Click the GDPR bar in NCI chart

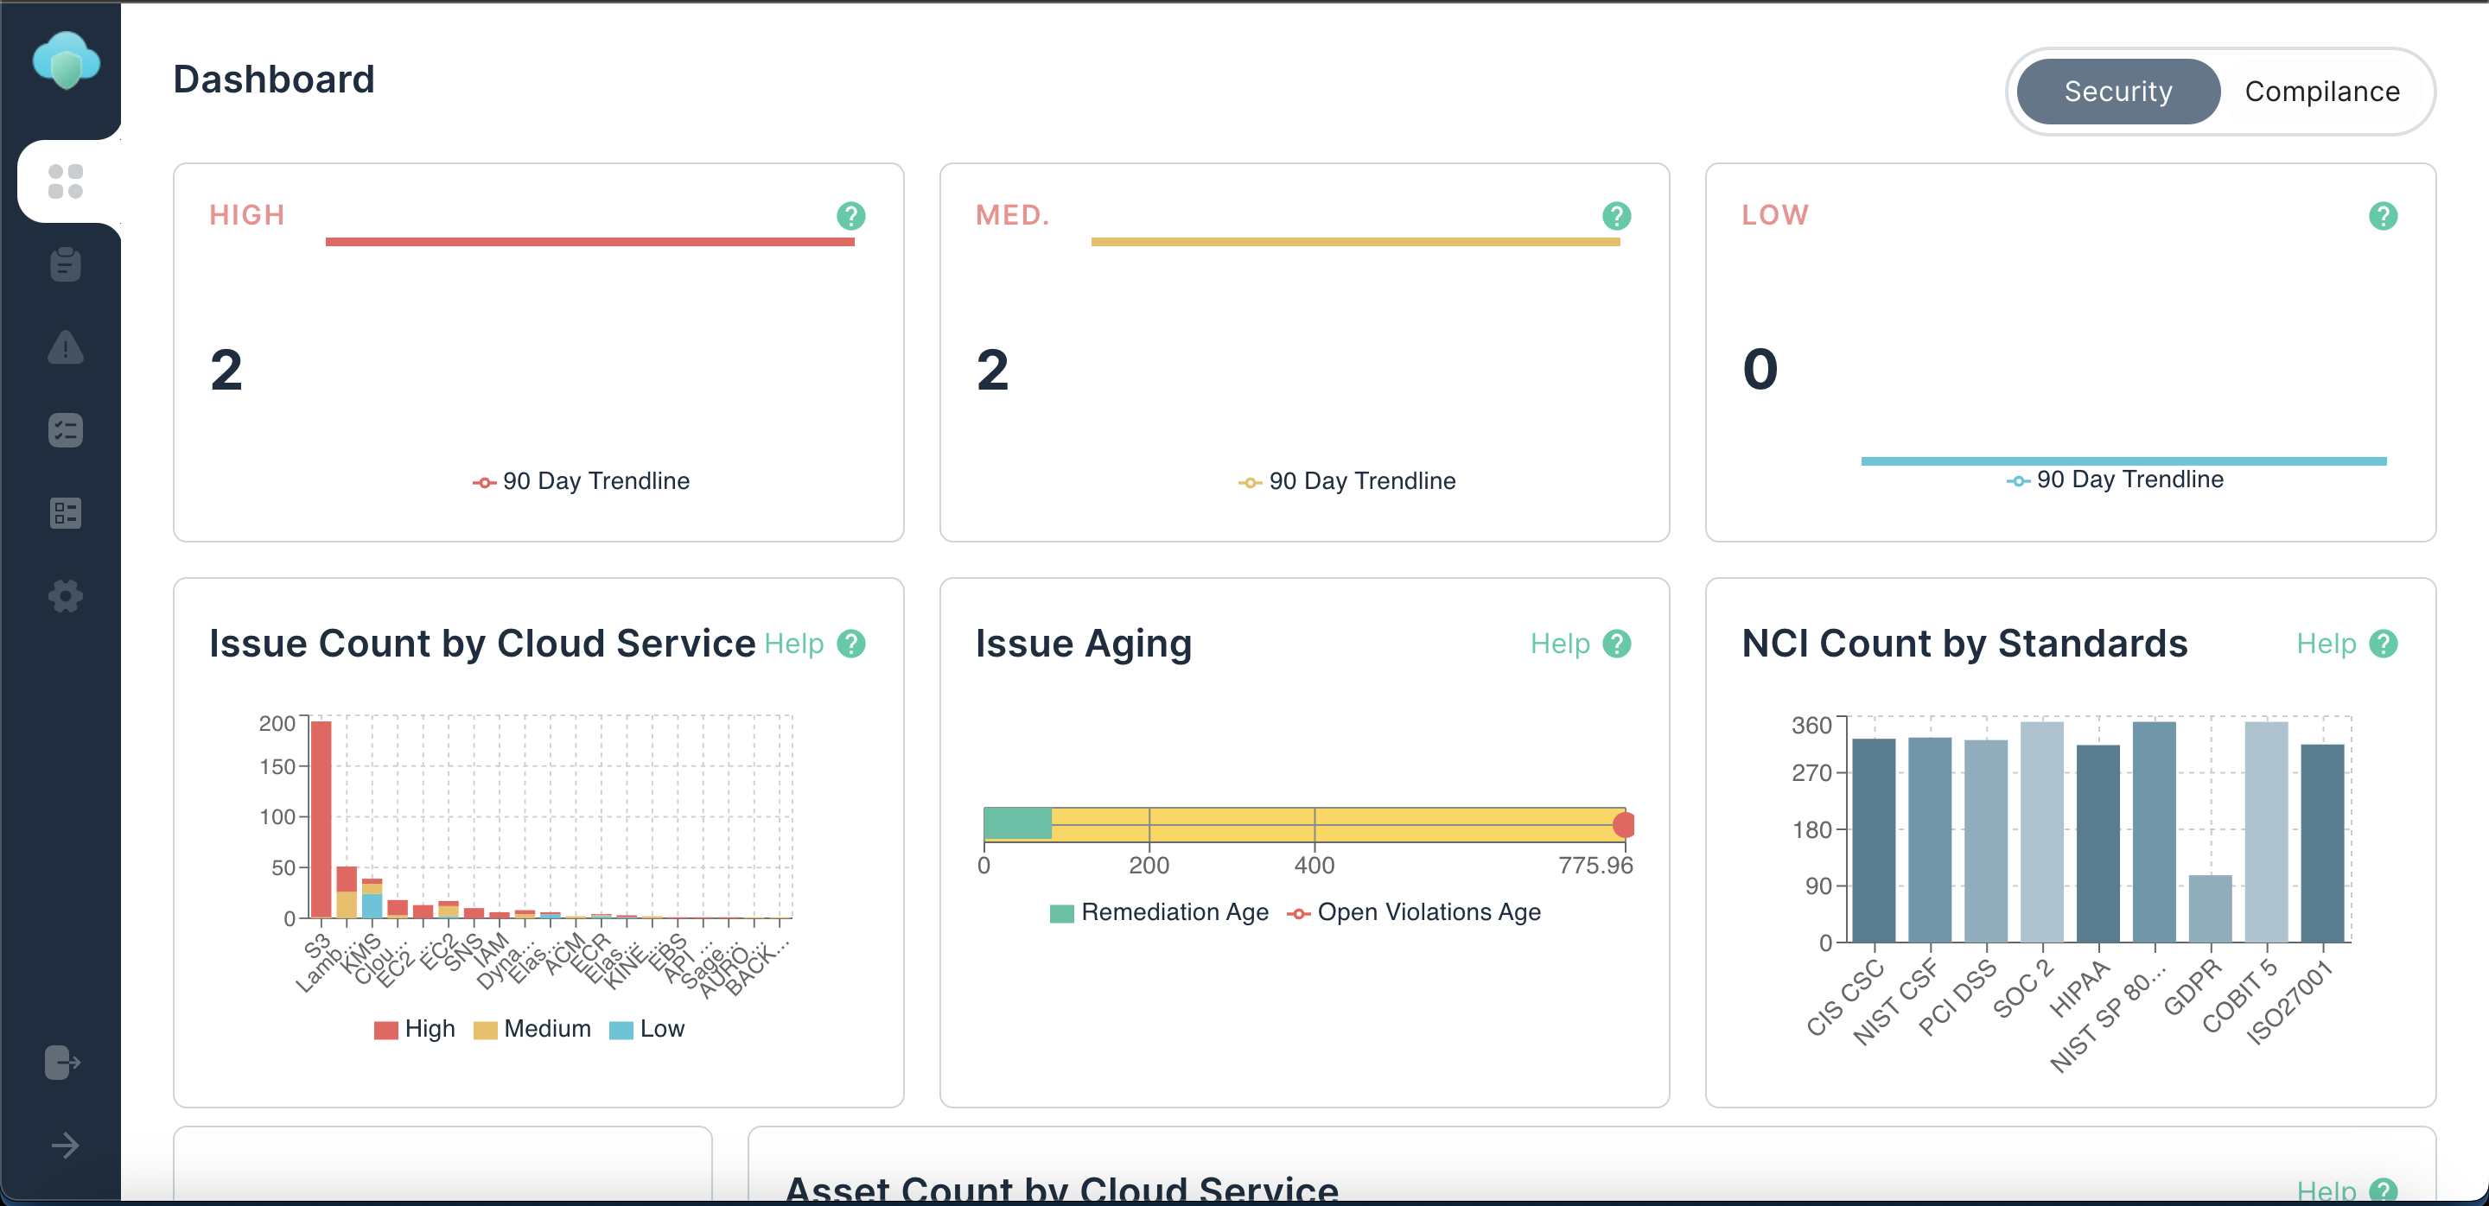[2210, 908]
